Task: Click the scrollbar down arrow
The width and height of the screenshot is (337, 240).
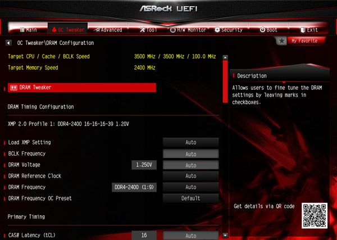Action: click(x=225, y=236)
